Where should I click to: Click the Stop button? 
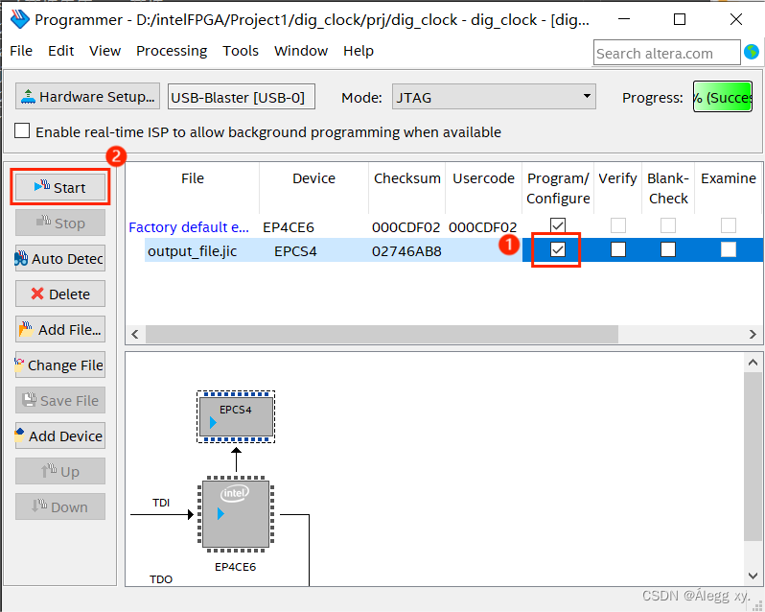tap(60, 224)
